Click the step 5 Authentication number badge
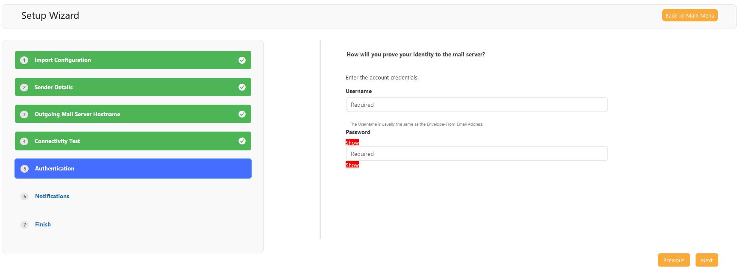Screen dimensions: 740x273 [25, 169]
